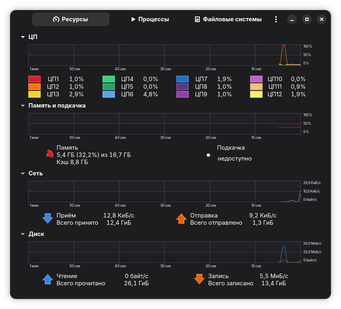Close the system monitor window
This screenshot has width=341, height=309.
point(322,19)
